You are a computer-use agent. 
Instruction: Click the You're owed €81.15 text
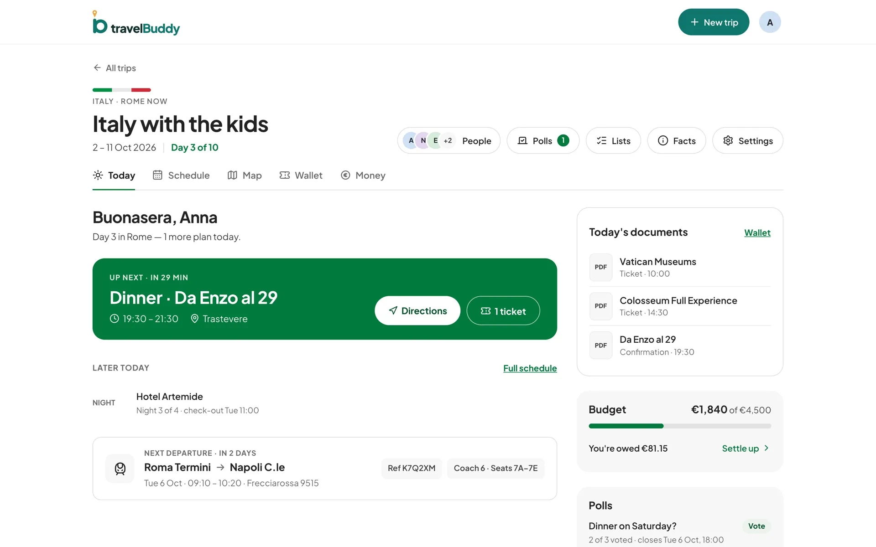click(628, 448)
